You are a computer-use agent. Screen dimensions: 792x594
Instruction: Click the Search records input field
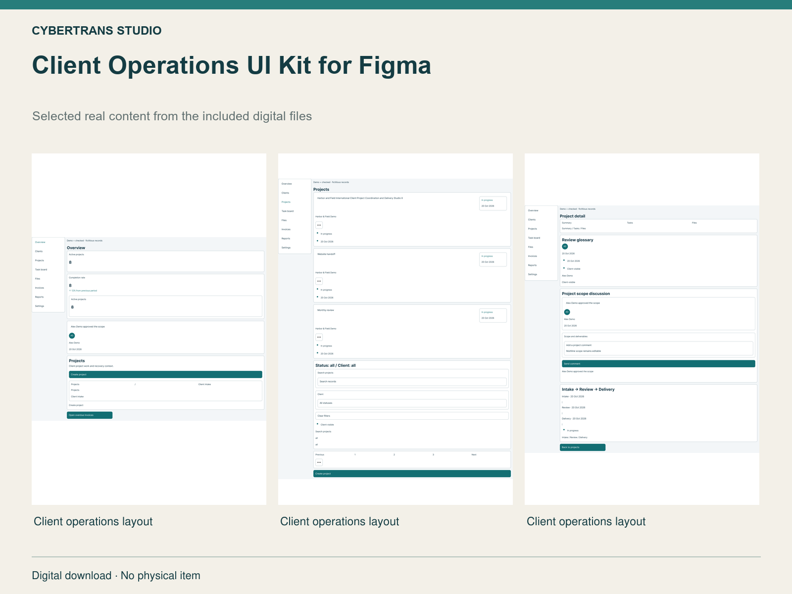click(412, 382)
